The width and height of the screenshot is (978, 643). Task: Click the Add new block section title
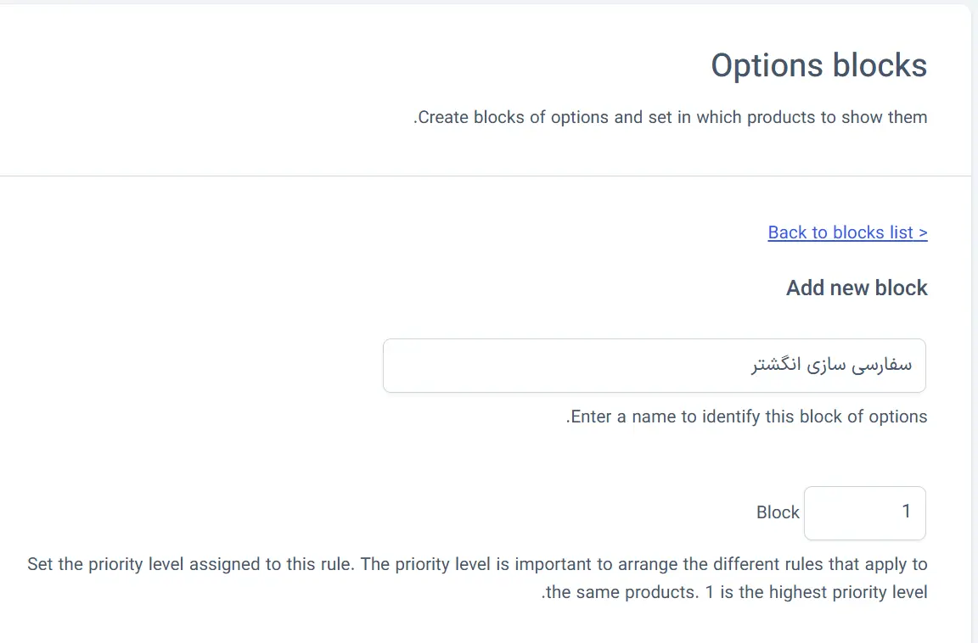click(x=857, y=288)
